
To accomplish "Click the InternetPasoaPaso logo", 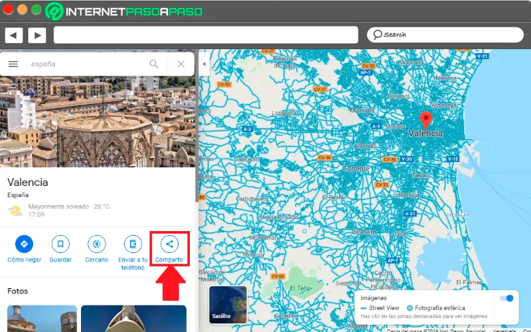I will 124,11.
